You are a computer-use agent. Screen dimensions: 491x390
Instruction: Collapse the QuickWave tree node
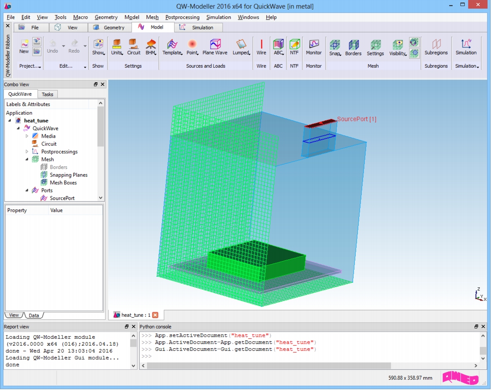tap(18, 128)
